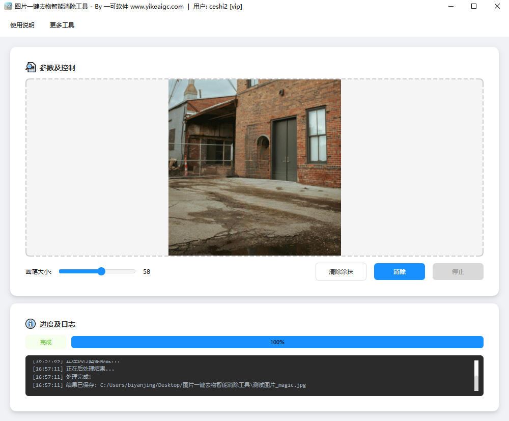Click the 进度及日志 info icon
Image resolution: width=509 pixels, height=421 pixels.
[31, 324]
